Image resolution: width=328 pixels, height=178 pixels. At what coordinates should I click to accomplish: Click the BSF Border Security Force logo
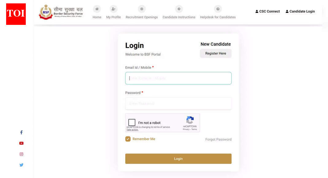61,12
